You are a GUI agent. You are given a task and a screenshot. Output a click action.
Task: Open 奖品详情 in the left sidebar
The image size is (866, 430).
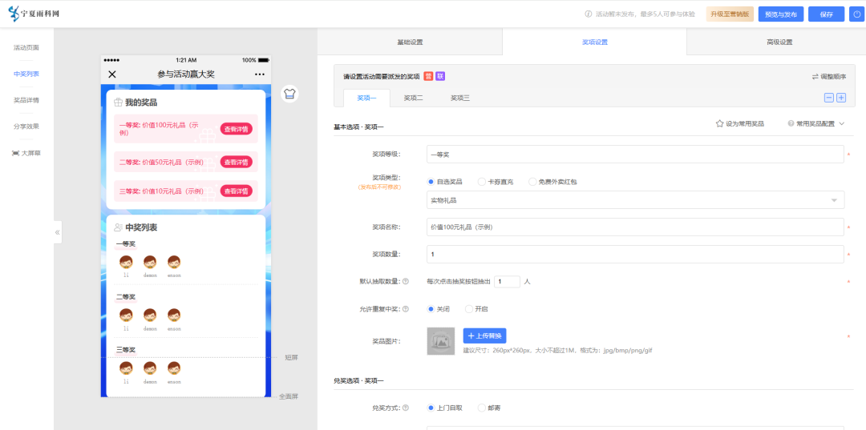coord(26,100)
